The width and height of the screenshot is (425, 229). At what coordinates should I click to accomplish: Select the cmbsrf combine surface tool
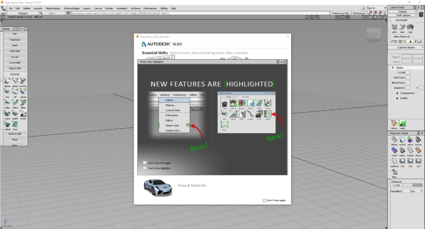coord(7,124)
